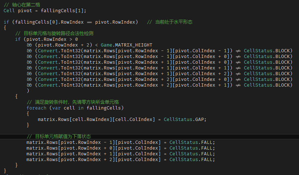Click the "Game.MATRIX_HEIGHT" constant
Screen dimensions: 299x175
127,45
